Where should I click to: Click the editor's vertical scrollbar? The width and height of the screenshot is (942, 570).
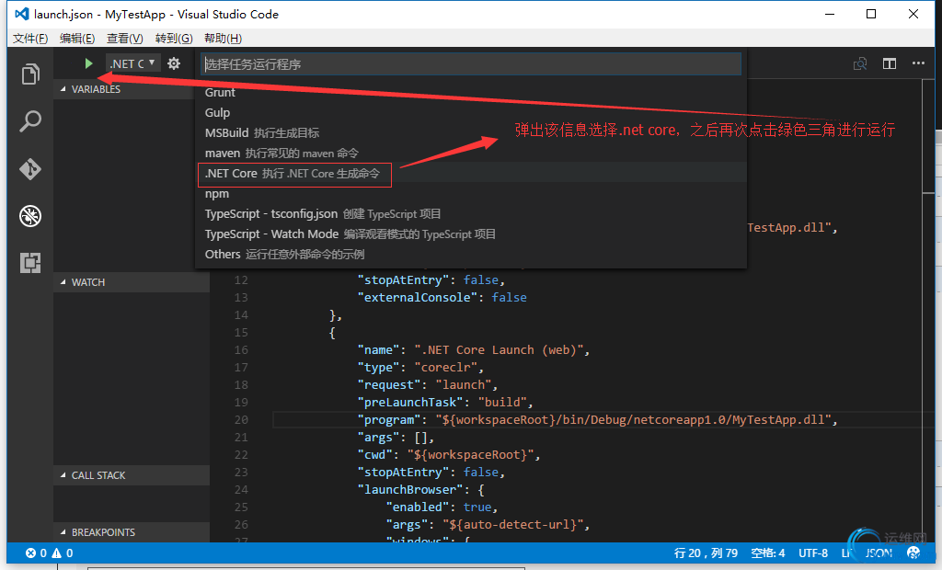tap(929, 309)
